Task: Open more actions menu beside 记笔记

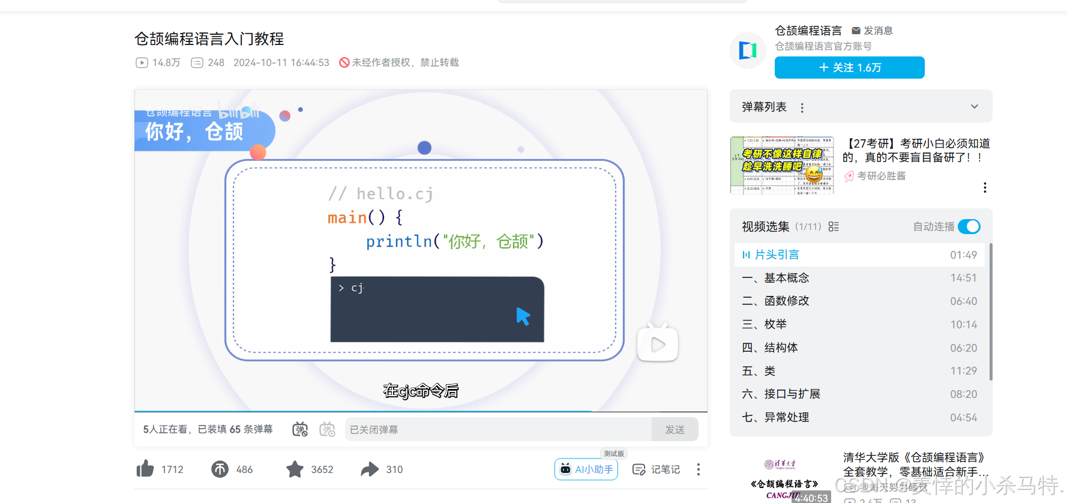Action: [698, 469]
